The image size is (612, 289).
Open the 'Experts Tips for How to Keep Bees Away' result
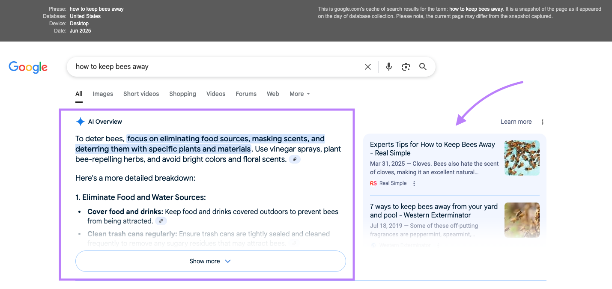coord(432,149)
